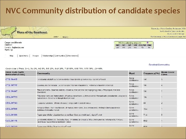
Task: Open the CEGL007695 NatureServe link
Action: pyautogui.click(x=11, y=109)
